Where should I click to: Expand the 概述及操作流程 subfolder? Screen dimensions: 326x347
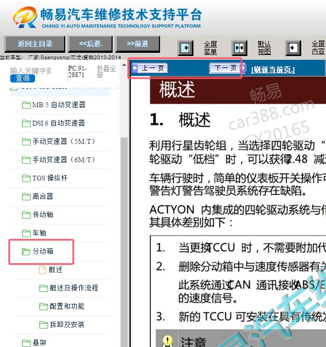click(74, 288)
